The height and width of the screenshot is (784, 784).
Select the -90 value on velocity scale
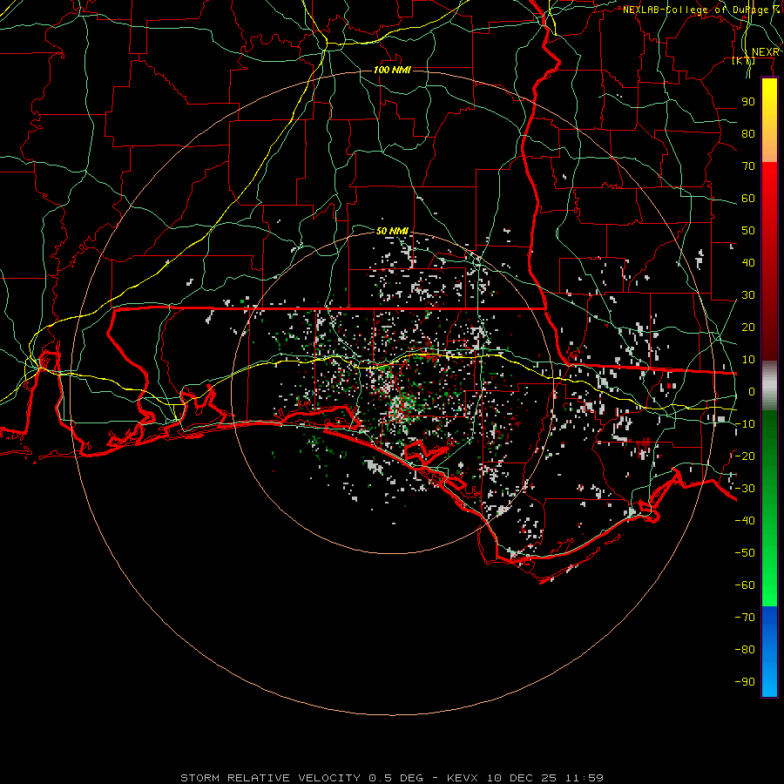click(x=745, y=682)
